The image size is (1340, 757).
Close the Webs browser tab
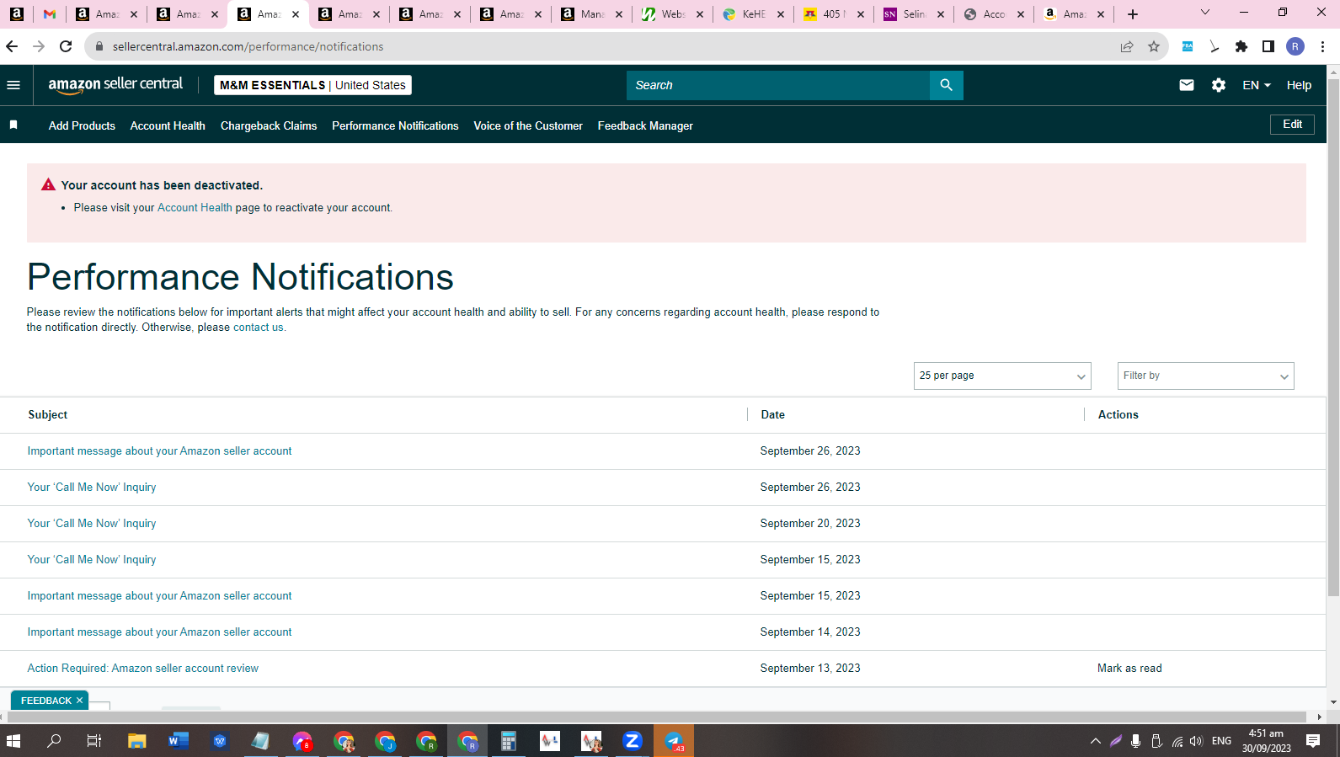700,14
